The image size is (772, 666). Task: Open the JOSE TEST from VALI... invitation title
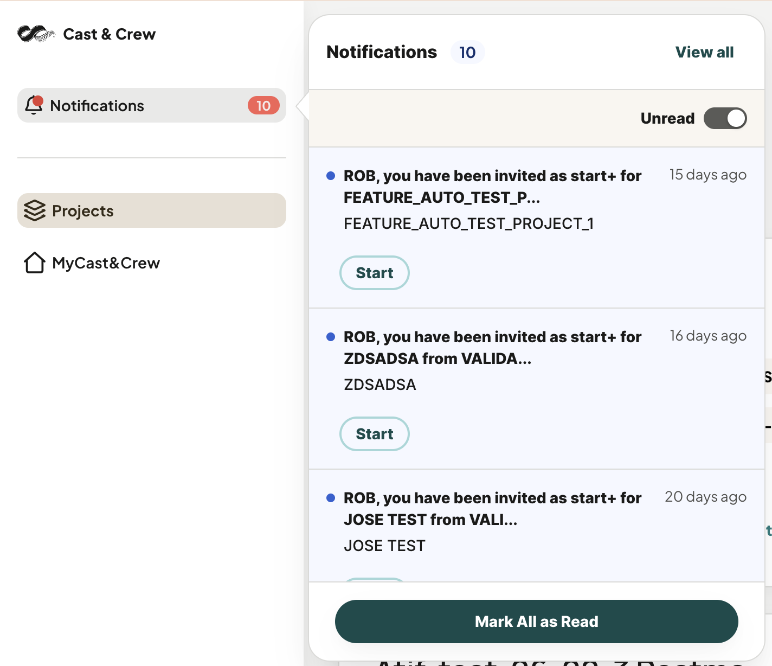[492, 509]
